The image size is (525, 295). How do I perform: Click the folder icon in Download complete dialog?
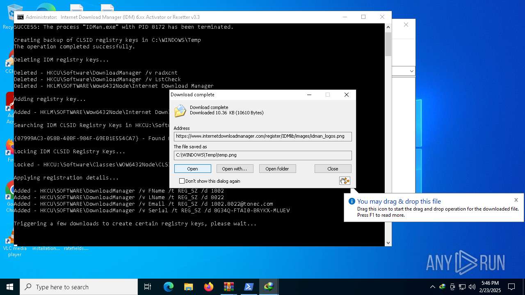click(x=180, y=111)
